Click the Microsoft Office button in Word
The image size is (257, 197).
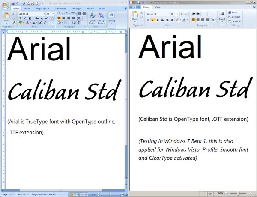tap(4, 4)
